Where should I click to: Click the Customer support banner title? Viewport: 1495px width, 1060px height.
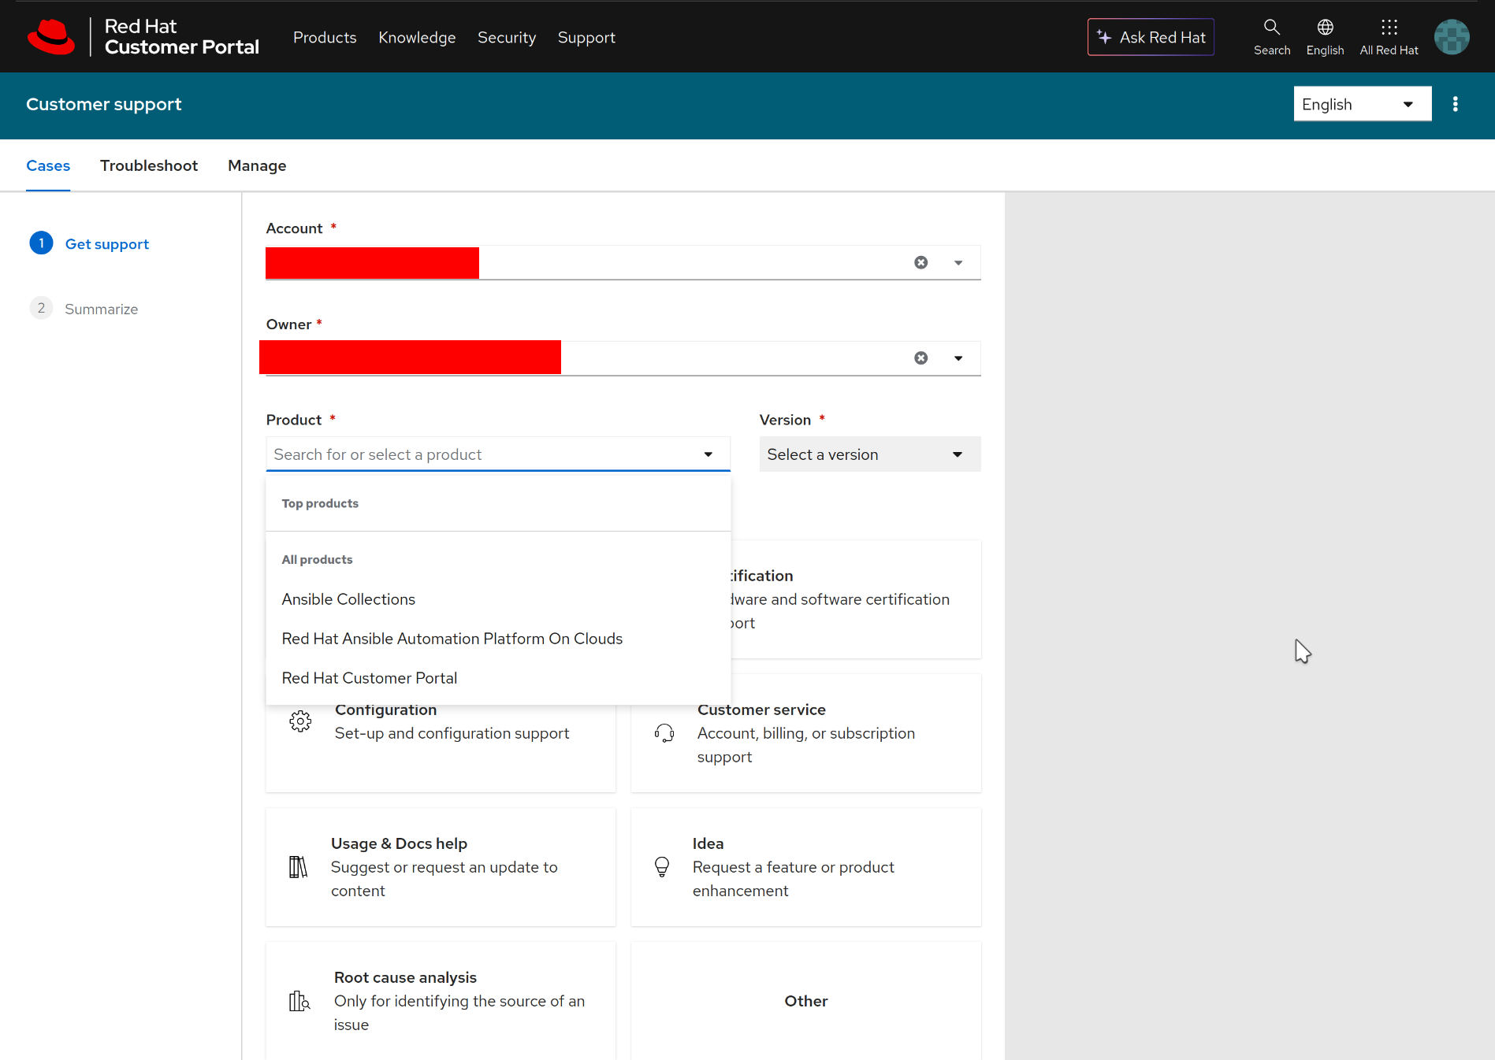103,104
